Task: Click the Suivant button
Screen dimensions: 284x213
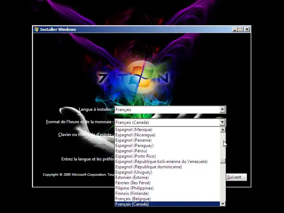Action: pos(236,177)
